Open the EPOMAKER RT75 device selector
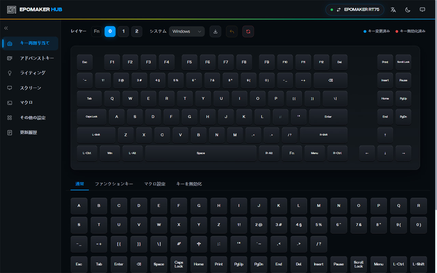 coord(355,10)
